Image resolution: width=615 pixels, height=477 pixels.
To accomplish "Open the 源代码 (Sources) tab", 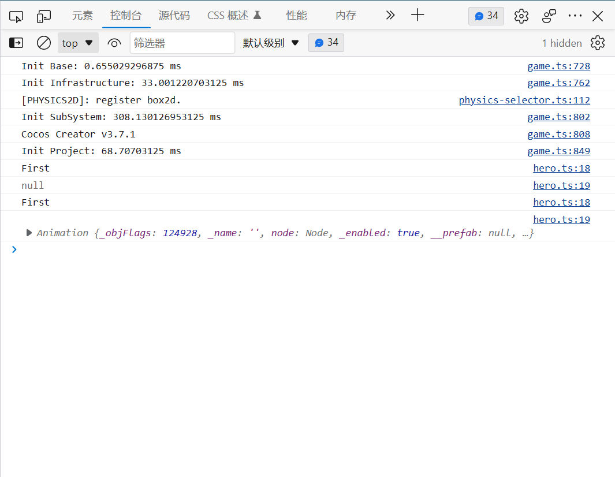I will pyautogui.click(x=174, y=16).
